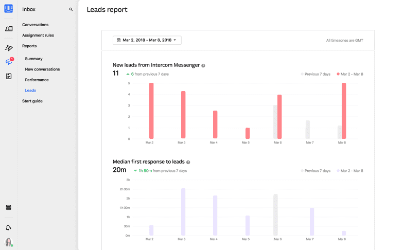The width and height of the screenshot is (403, 250).
Task: Select the Performance report
Action: (37, 80)
